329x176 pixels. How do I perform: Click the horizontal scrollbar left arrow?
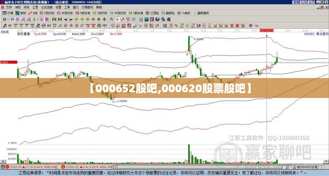click(115, 167)
